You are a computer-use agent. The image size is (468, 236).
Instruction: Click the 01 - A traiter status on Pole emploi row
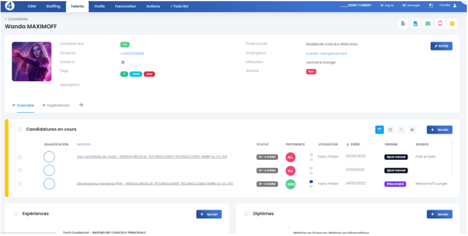(267, 157)
